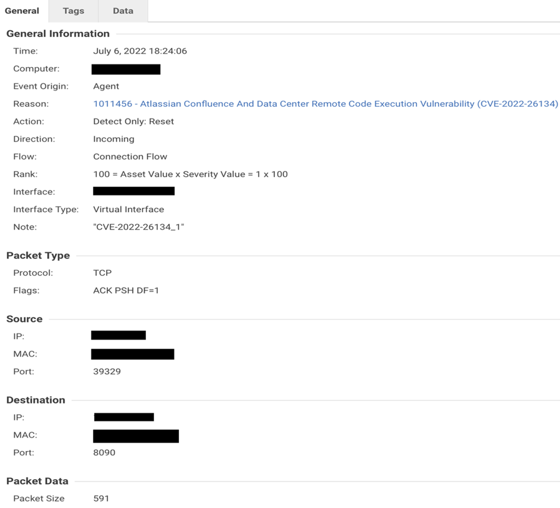Select the Event Origin value Agent
560x508 pixels.
pos(106,86)
